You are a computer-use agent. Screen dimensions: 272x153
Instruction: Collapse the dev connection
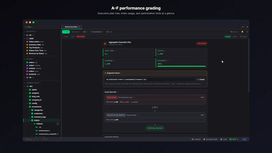[x=25, y=86]
